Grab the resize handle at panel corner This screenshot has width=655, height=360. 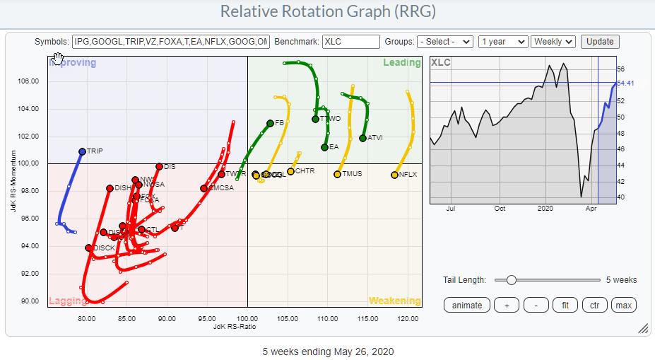[x=643, y=328]
